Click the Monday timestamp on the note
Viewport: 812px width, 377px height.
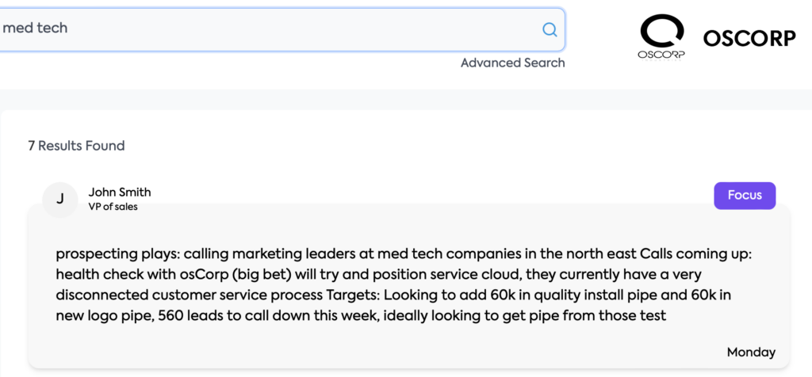(x=752, y=352)
